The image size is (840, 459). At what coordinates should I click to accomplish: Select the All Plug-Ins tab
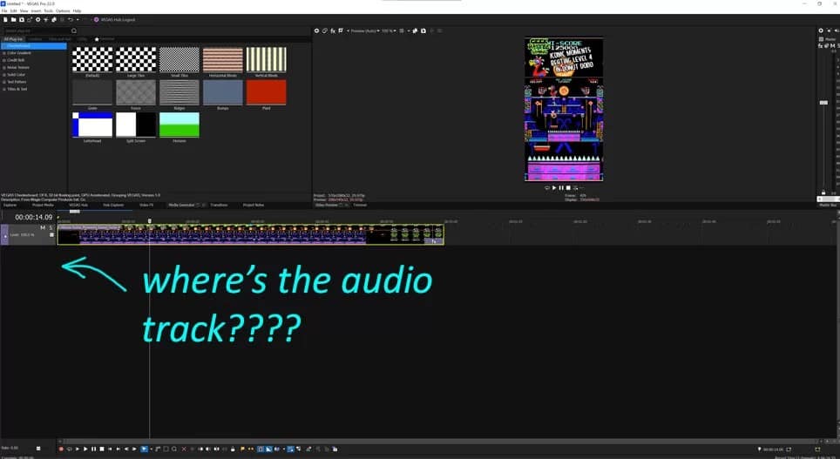(x=13, y=39)
